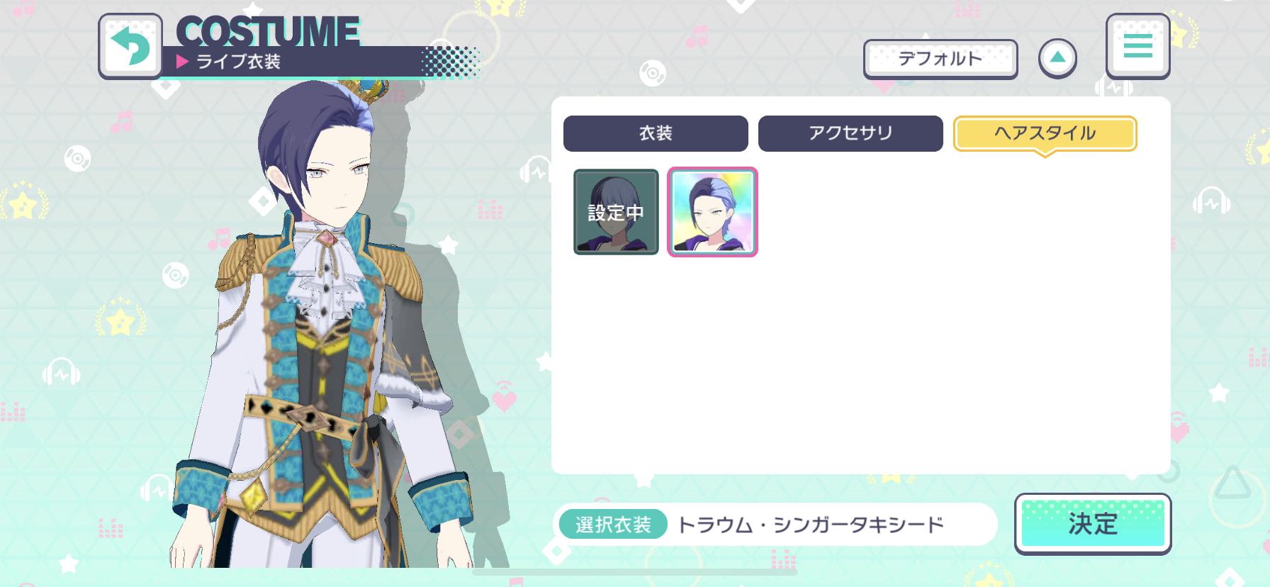Collapse panel with the up-triangle button
The width and height of the screenshot is (1270, 587).
click(1057, 58)
